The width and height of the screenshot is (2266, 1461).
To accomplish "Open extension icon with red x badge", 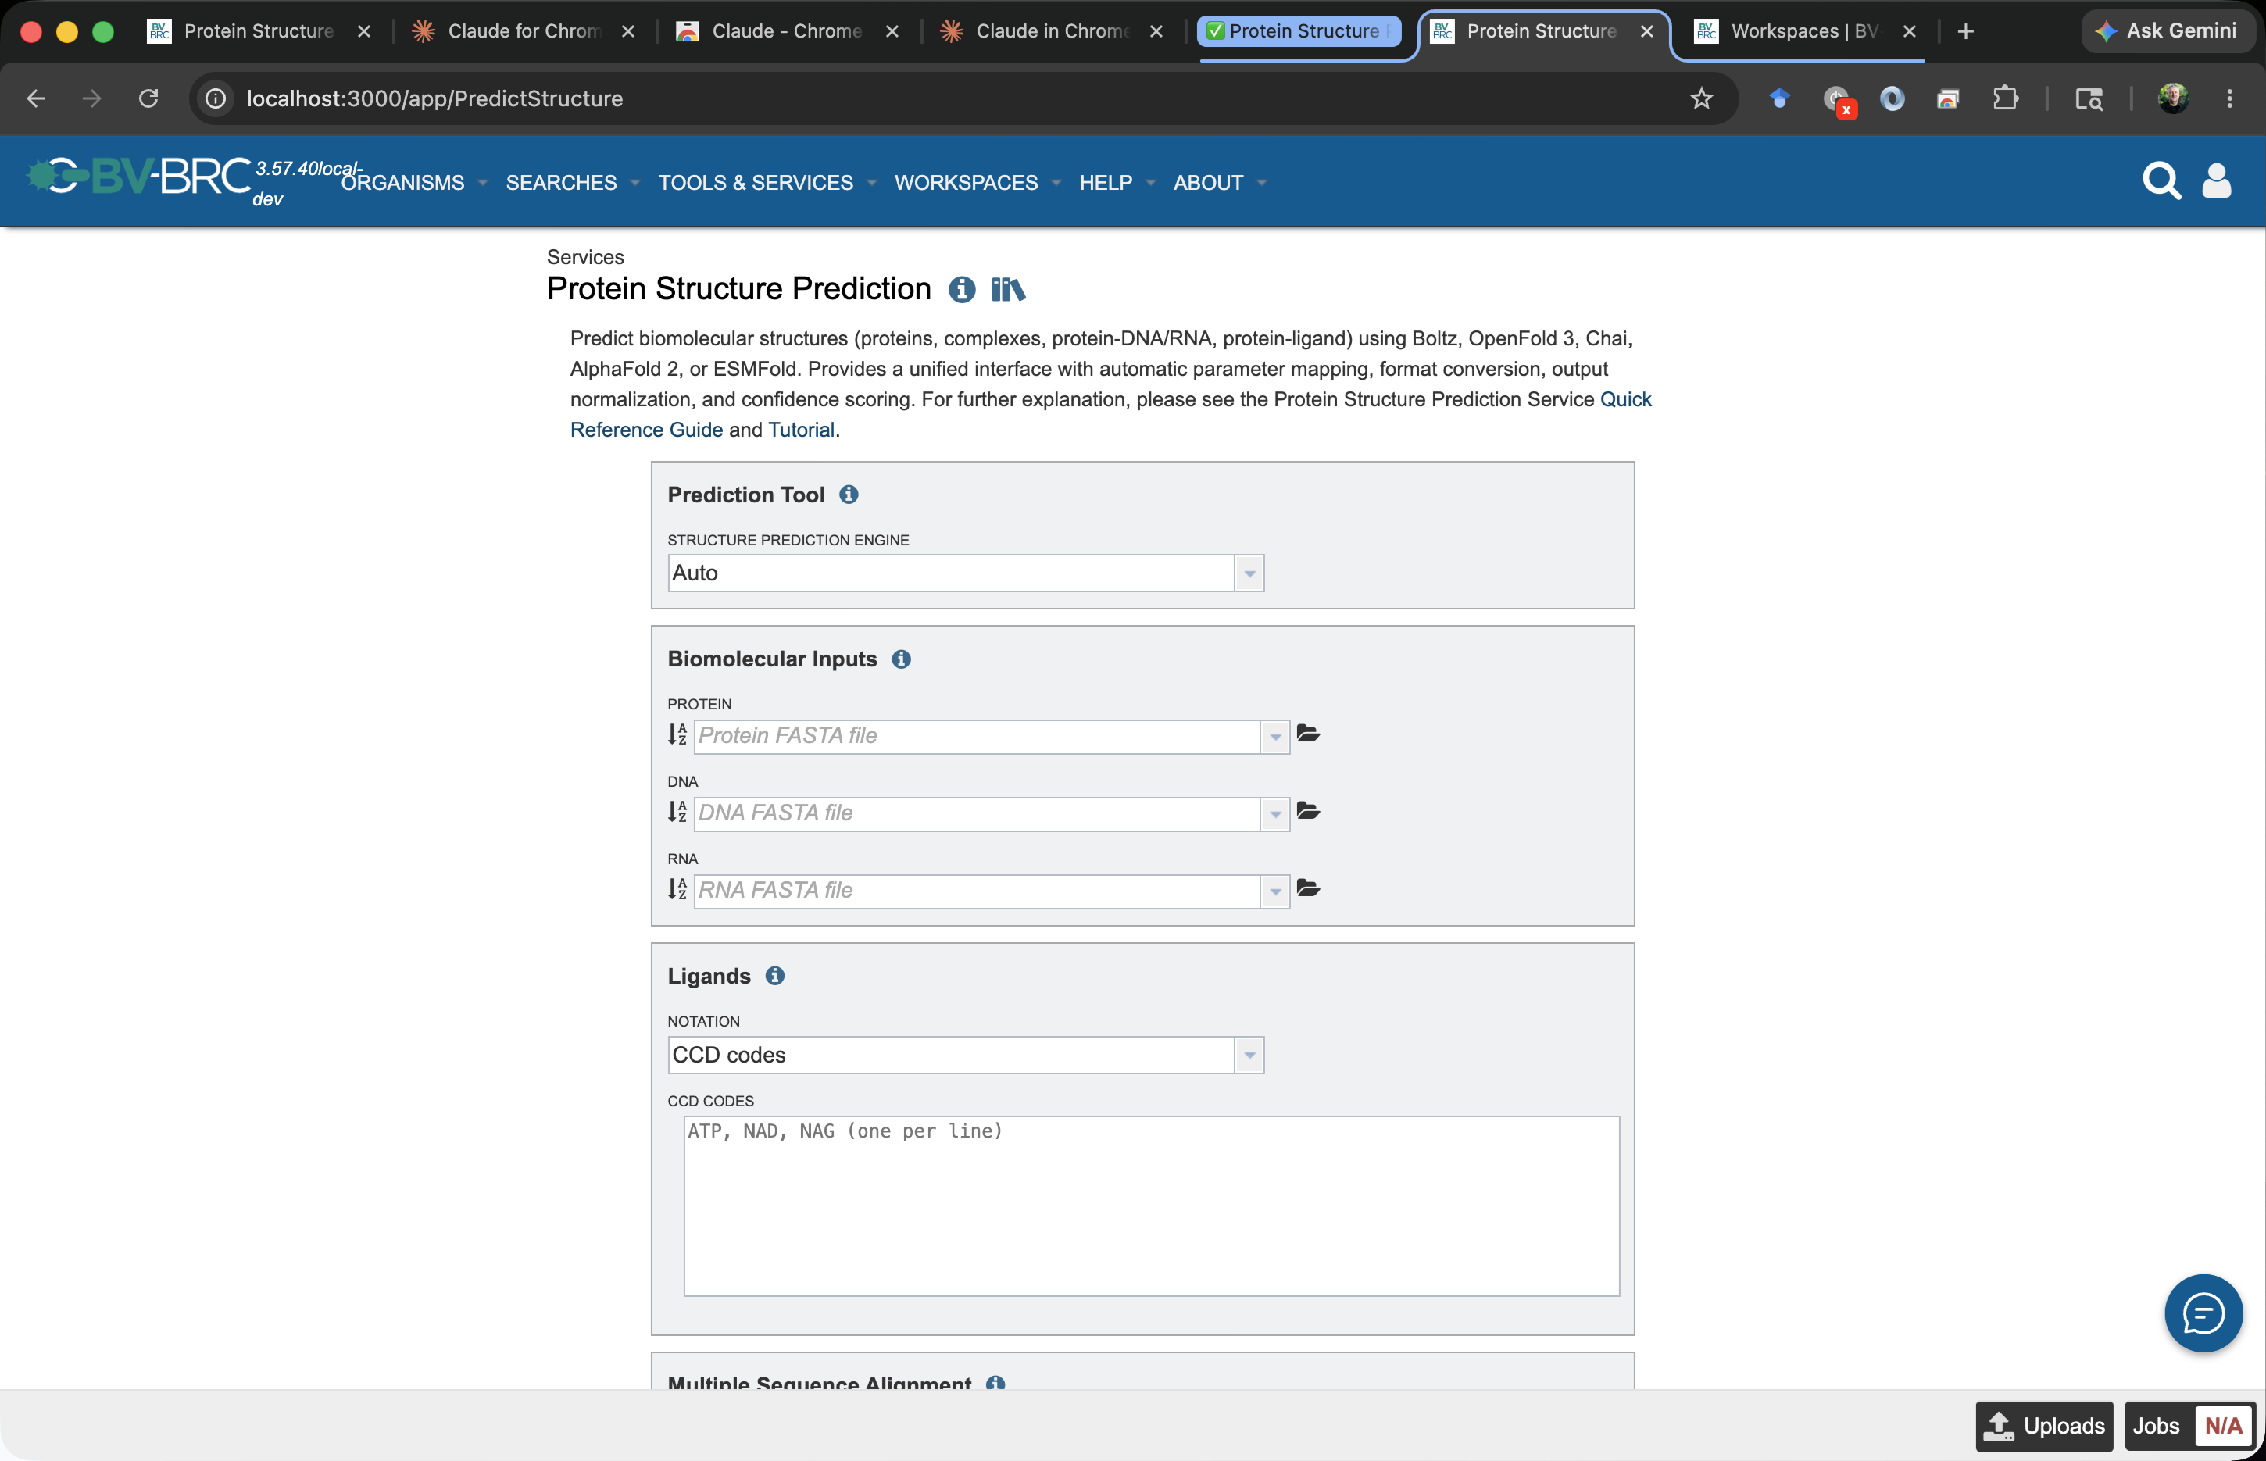I will coord(1839,101).
